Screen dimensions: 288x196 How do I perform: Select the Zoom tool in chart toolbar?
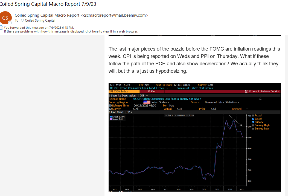(x=190, y=115)
